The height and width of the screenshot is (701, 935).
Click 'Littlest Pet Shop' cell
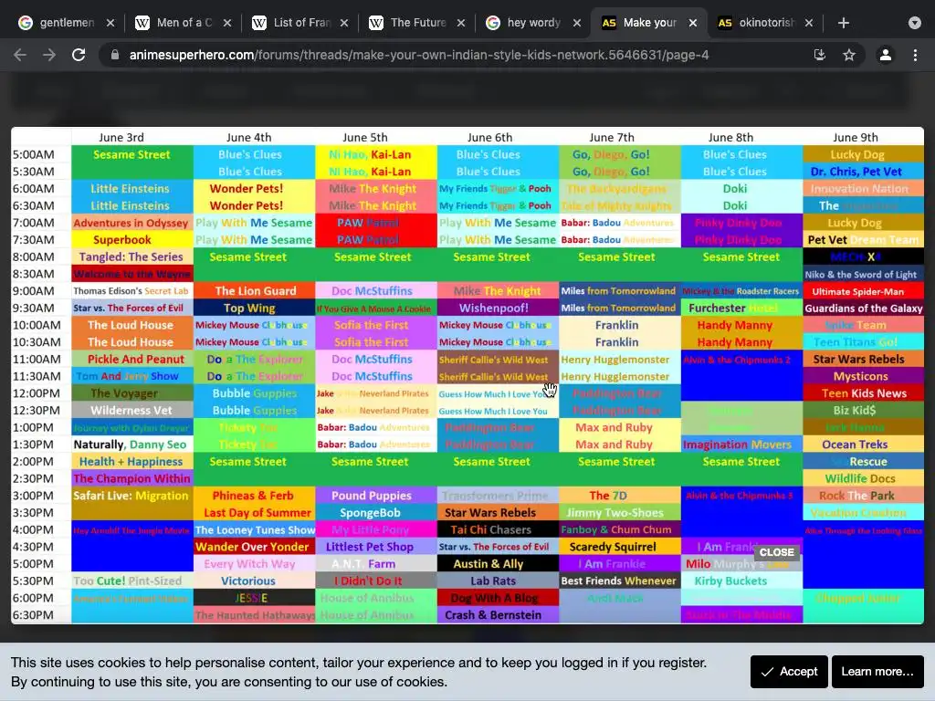(376, 547)
